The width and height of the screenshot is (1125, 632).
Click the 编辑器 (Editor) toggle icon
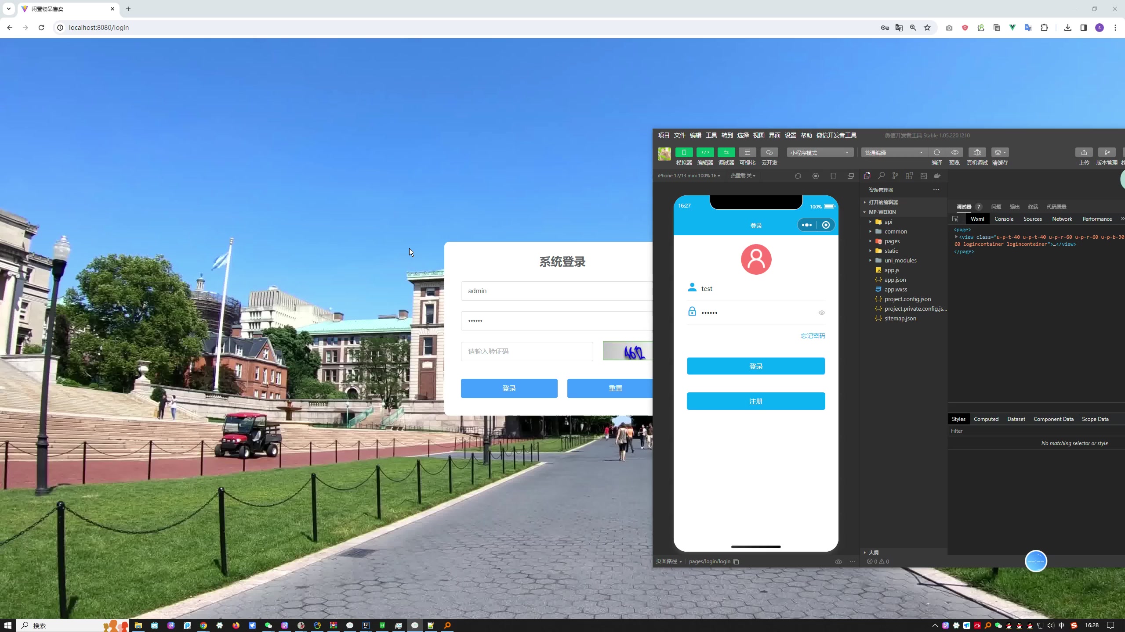(x=705, y=153)
